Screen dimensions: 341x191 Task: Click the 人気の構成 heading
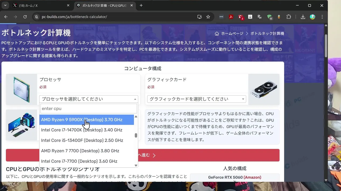point(235,168)
